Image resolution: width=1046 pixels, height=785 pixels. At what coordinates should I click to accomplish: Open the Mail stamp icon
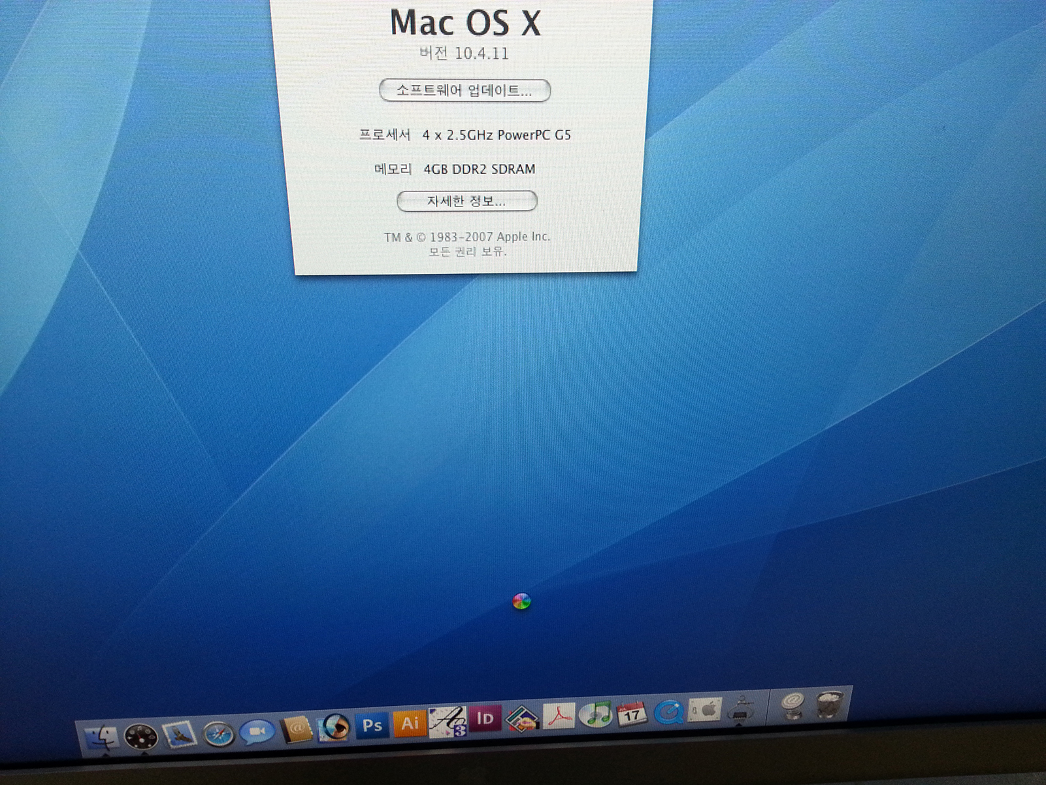click(180, 735)
